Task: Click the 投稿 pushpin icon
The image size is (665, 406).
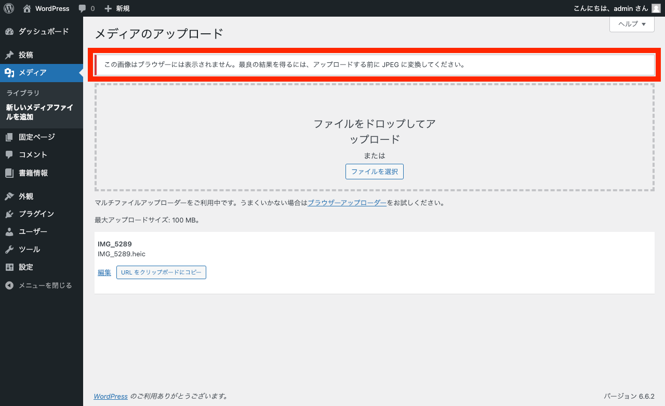Action: [9, 55]
